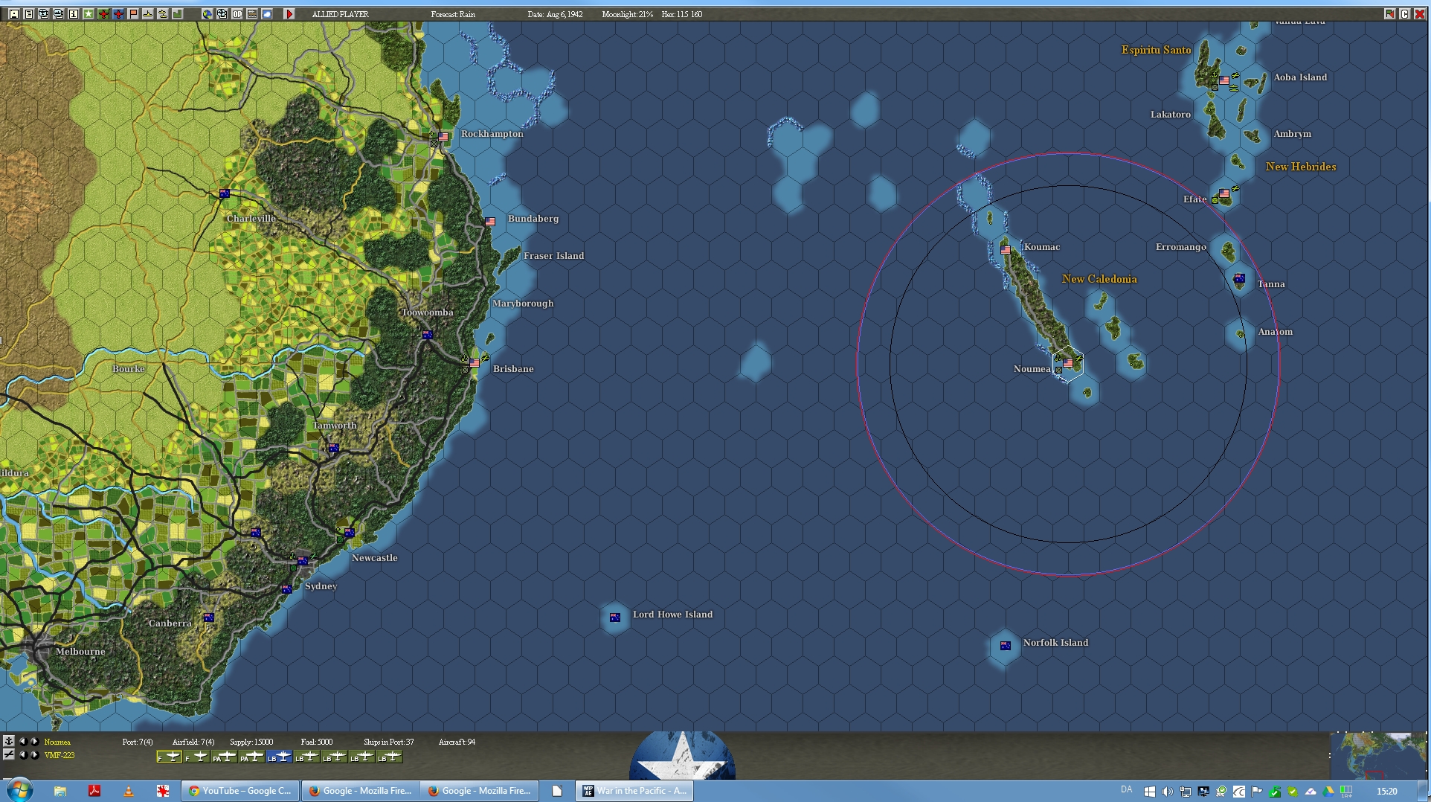Click the Koumac US flag marker
Viewport: 1431px width, 802px height.
tap(1006, 250)
